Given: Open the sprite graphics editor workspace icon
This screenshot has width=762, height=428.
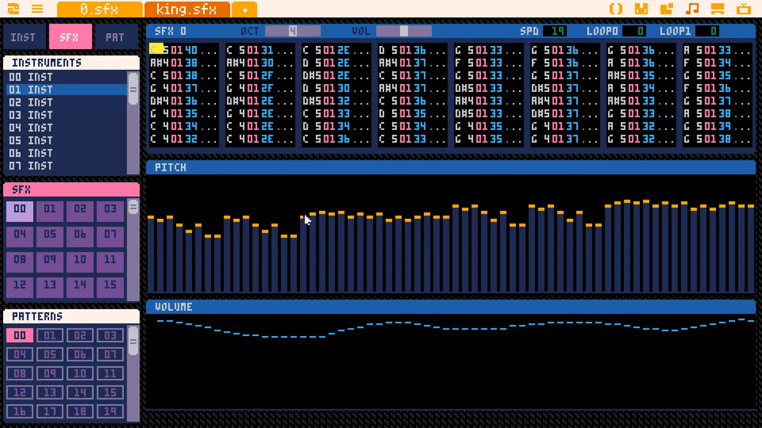Looking at the screenshot, I should coord(641,9).
